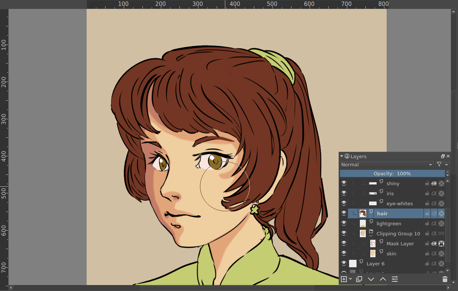Float the Layers docker with its undock icon
The height and width of the screenshot is (291, 458).
(x=443, y=156)
